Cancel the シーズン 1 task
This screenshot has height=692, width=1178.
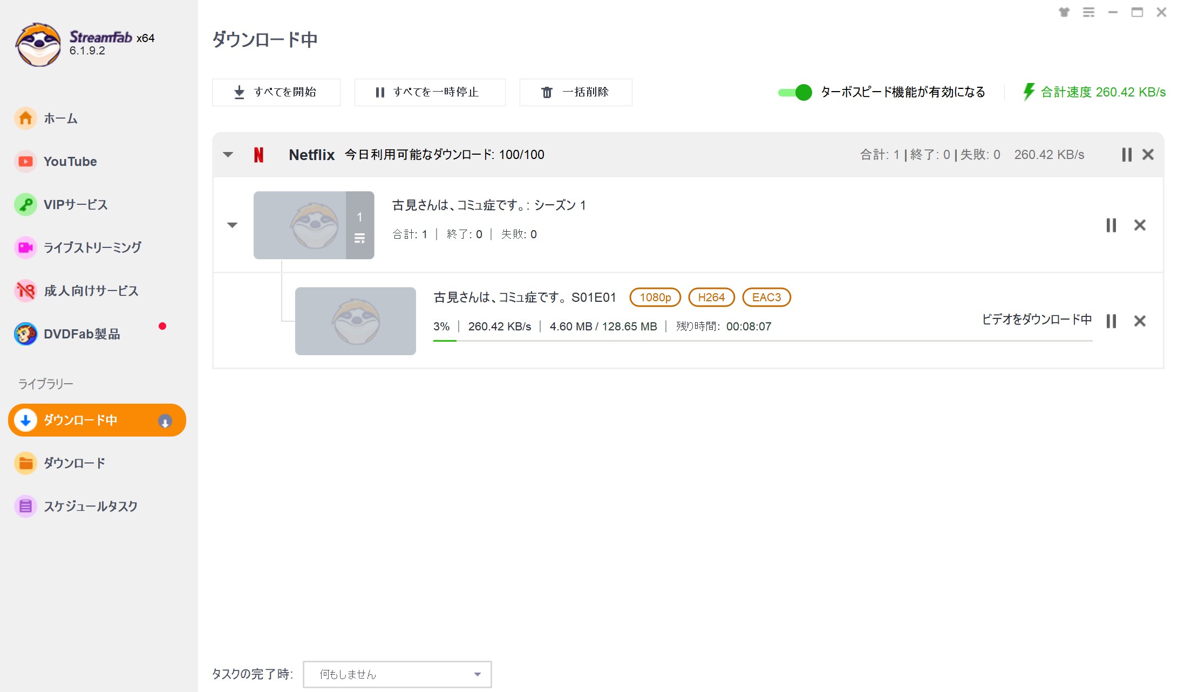[x=1140, y=225]
